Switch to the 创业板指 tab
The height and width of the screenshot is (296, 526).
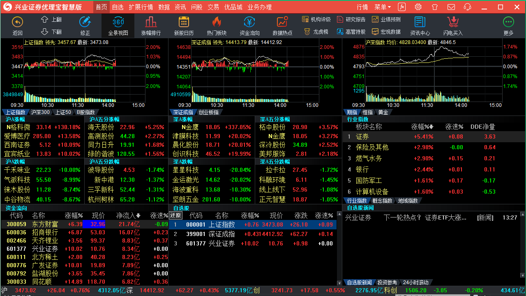(x=208, y=112)
